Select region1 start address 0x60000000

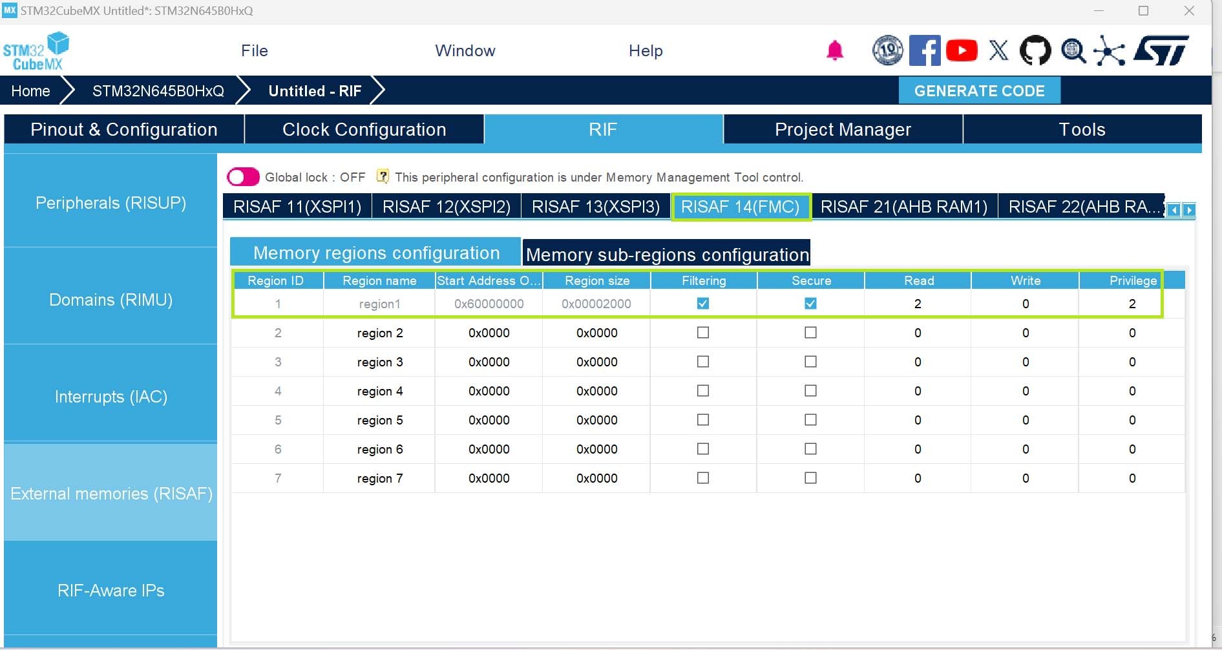pos(489,304)
